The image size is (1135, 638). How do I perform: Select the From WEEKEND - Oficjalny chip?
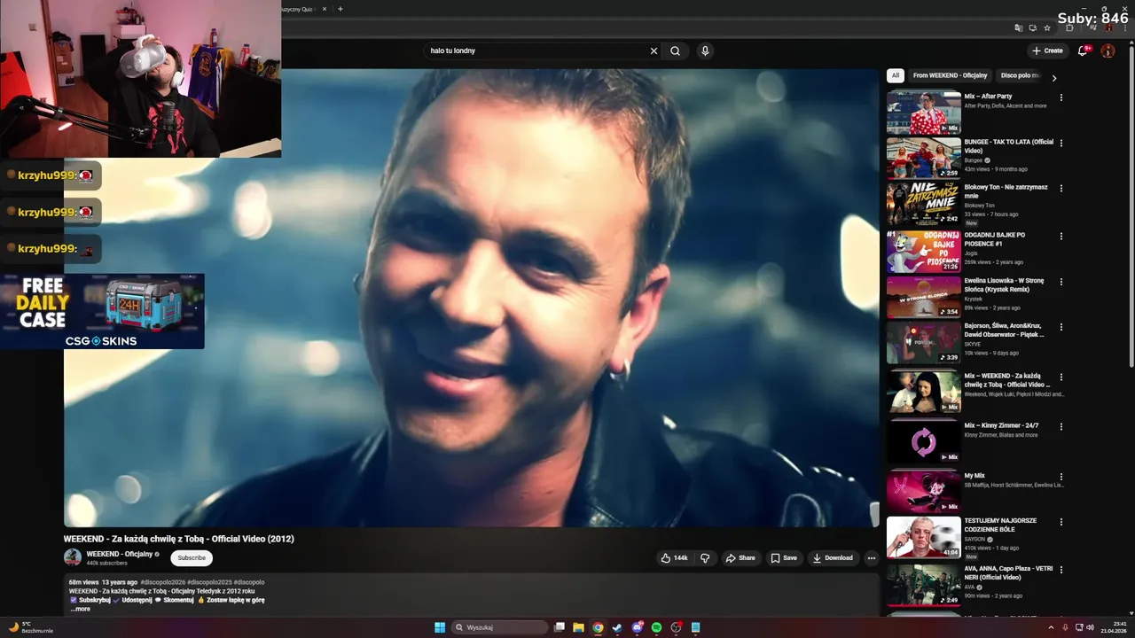tap(950, 75)
